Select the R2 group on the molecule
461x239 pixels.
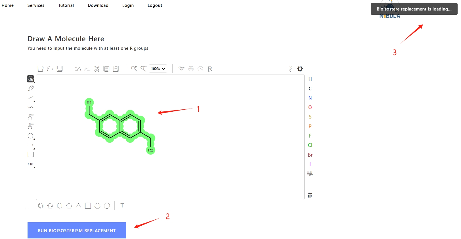[x=151, y=150]
